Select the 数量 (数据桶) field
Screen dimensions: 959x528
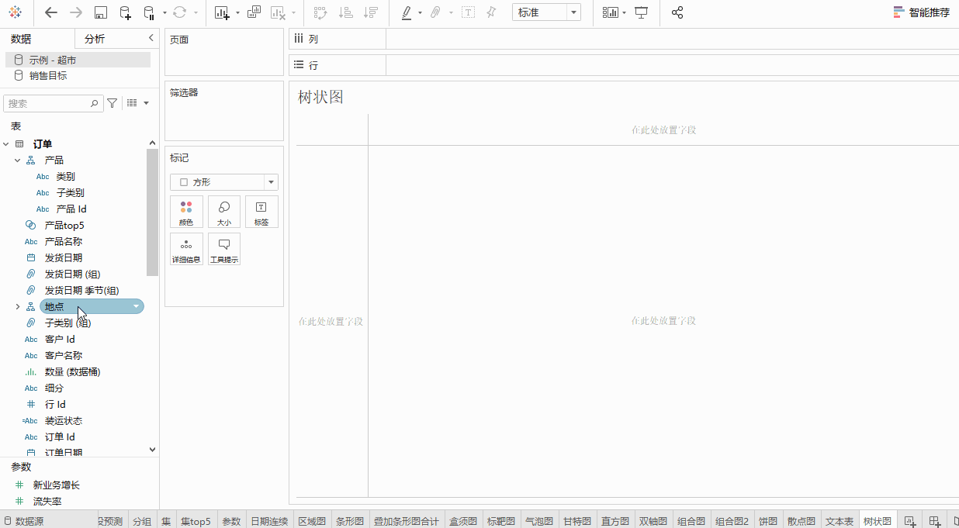(72, 372)
